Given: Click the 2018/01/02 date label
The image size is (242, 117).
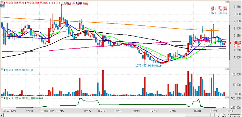Looking at the screenshot, I should tap(47, 111).
